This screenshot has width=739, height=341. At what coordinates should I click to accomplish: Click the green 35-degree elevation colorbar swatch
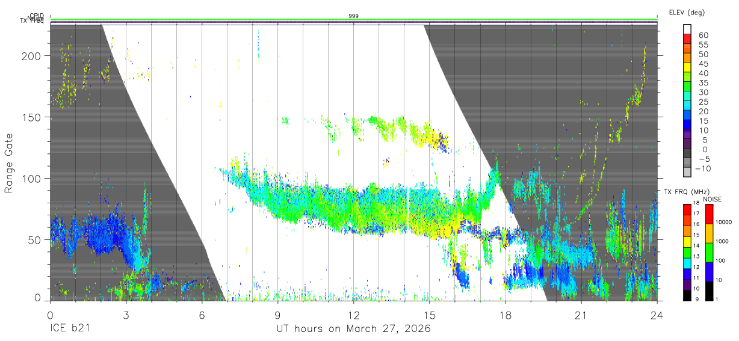coord(687,87)
